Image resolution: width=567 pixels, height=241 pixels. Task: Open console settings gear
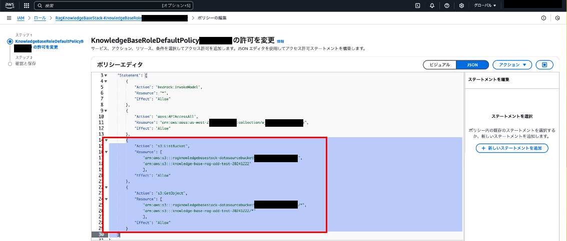point(461,6)
